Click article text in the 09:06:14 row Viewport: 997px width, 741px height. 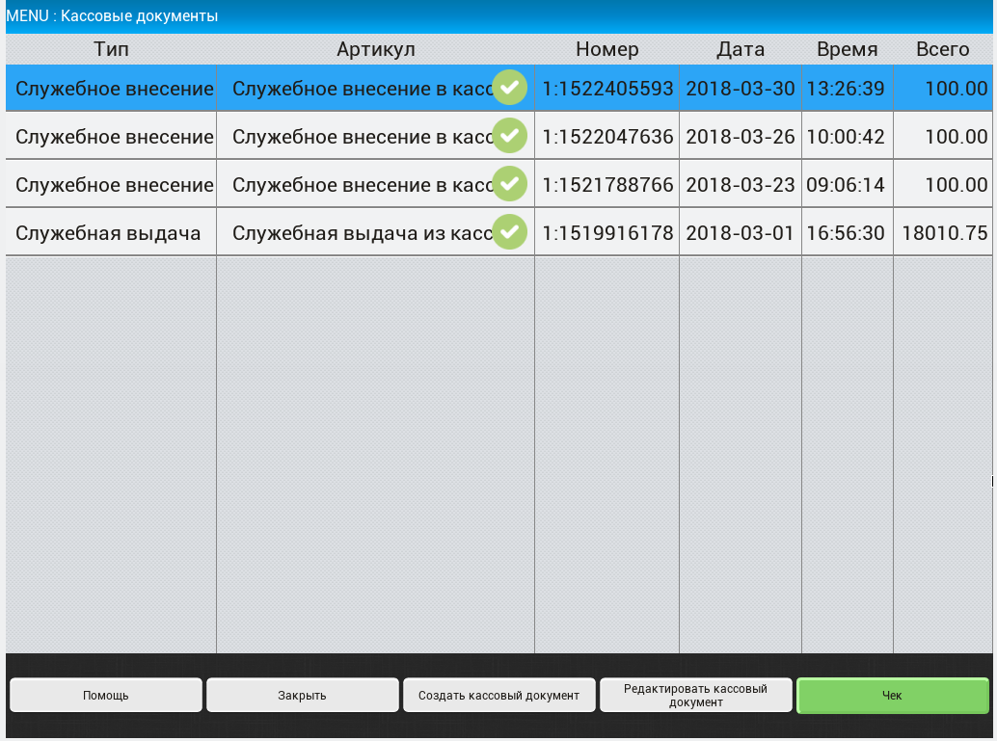point(363,185)
